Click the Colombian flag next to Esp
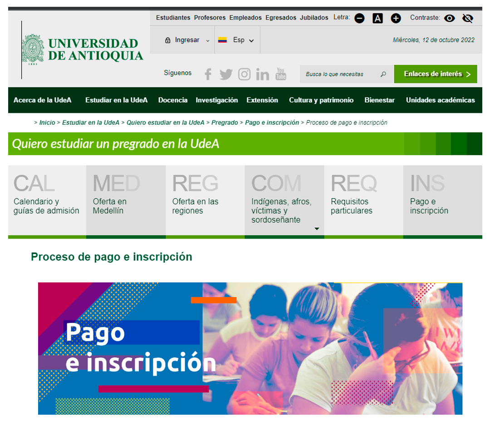This screenshot has height=426, width=490. [222, 40]
